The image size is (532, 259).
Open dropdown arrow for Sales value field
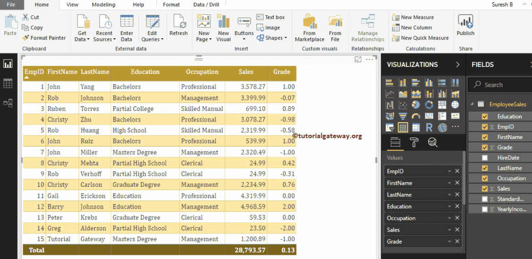click(449, 230)
